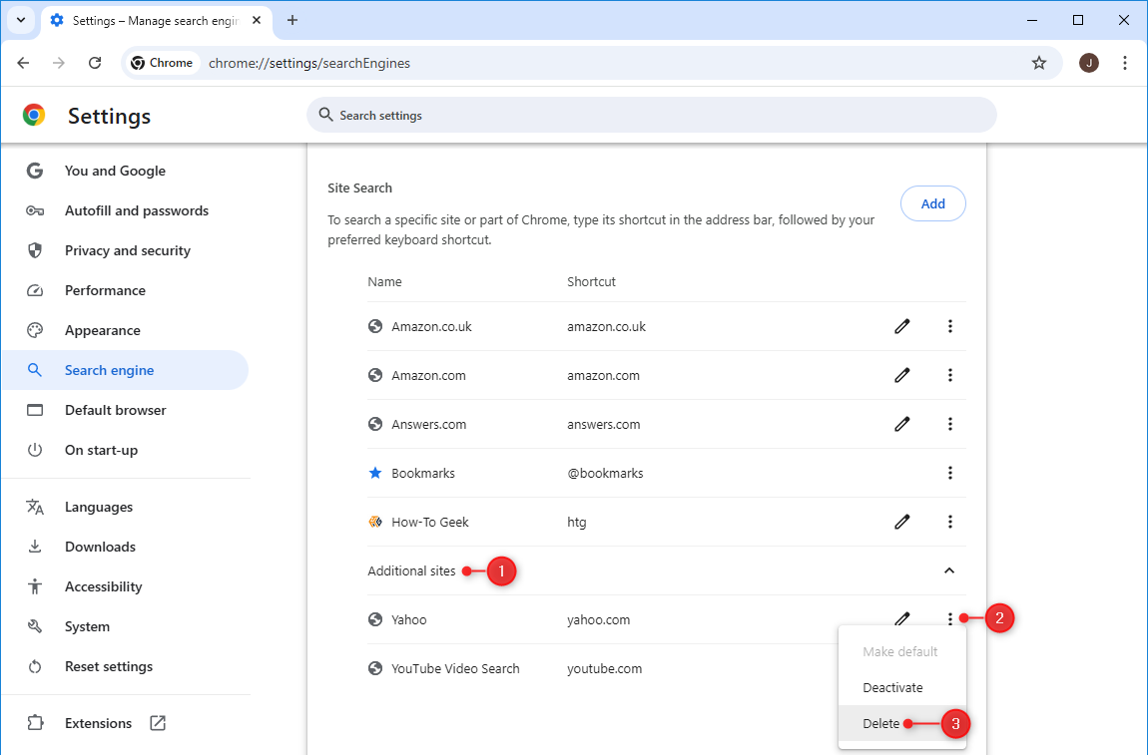Open the tab search dropdown
Viewport: 1148px width, 755px height.
click(x=21, y=20)
